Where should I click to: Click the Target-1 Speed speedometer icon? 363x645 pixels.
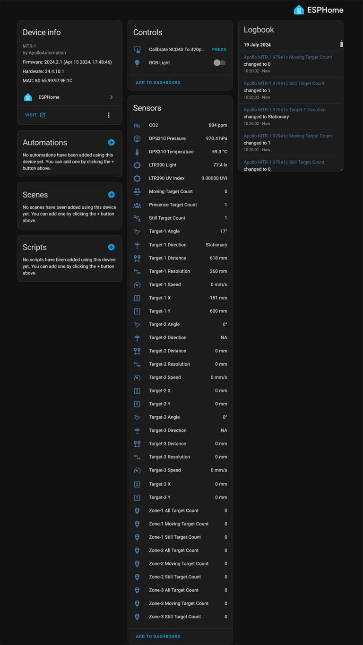137,285
